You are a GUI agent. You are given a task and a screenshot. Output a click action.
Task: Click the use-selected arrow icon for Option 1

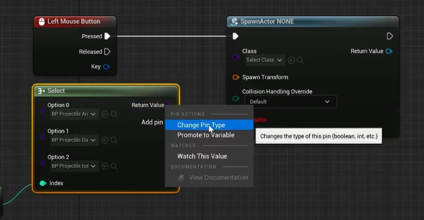pyautogui.click(x=105, y=140)
